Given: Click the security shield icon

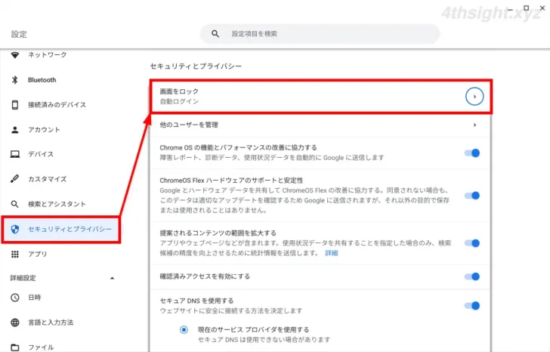Looking at the screenshot, I should pyautogui.click(x=15, y=230).
